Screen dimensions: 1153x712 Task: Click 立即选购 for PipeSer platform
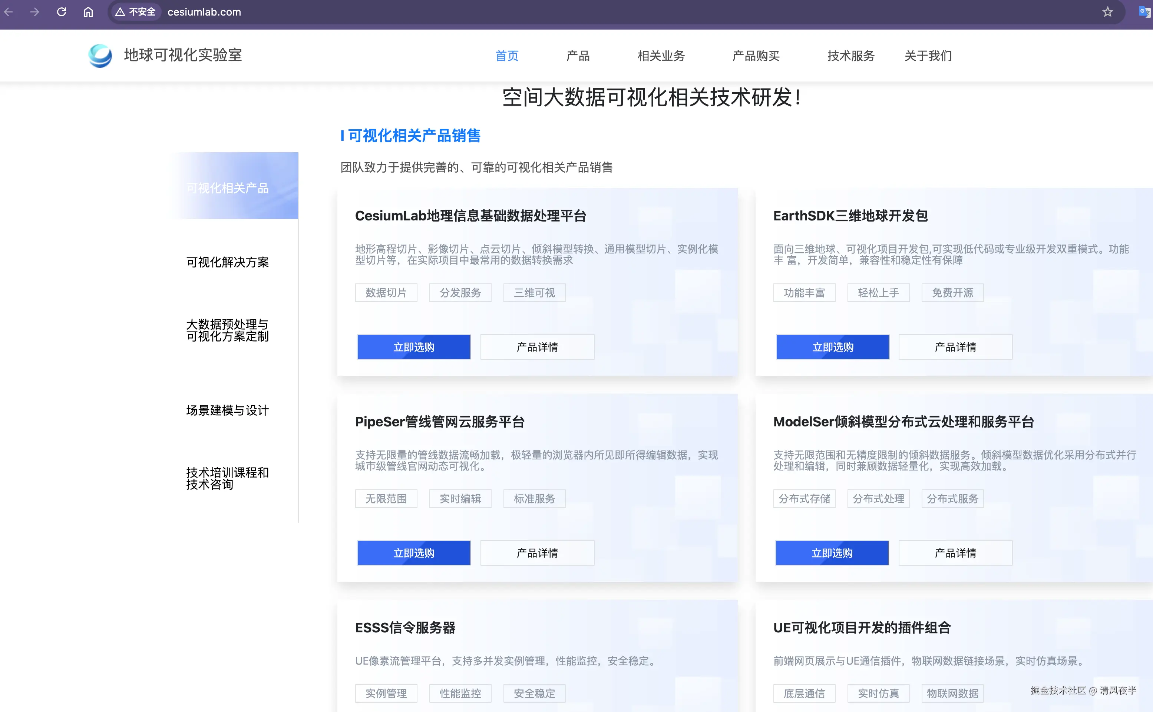coord(413,553)
